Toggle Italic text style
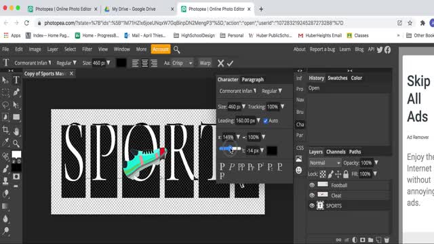This screenshot has width=434, height=244. tap(232, 167)
